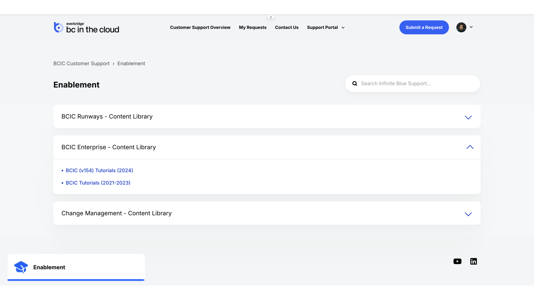Open the YouTube social link icon
Image resolution: width=534 pixels, height=300 pixels.
[x=457, y=261]
